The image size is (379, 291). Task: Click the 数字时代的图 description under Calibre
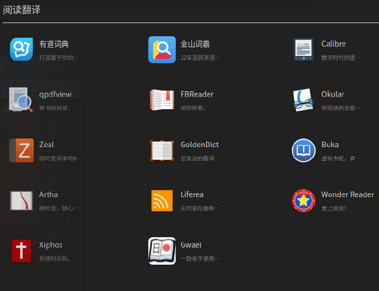[x=341, y=58]
